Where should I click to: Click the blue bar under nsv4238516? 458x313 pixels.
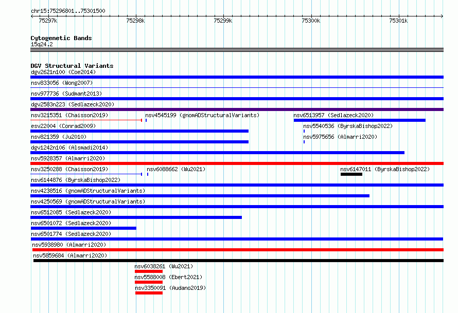coord(200,196)
